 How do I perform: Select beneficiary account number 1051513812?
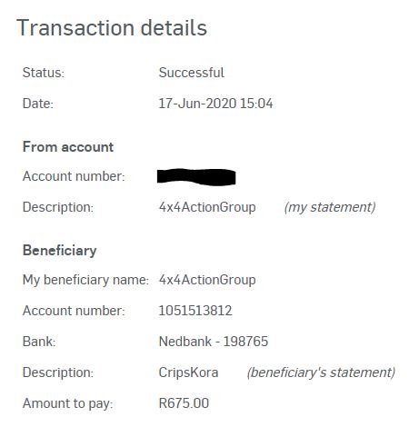(195, 311)
